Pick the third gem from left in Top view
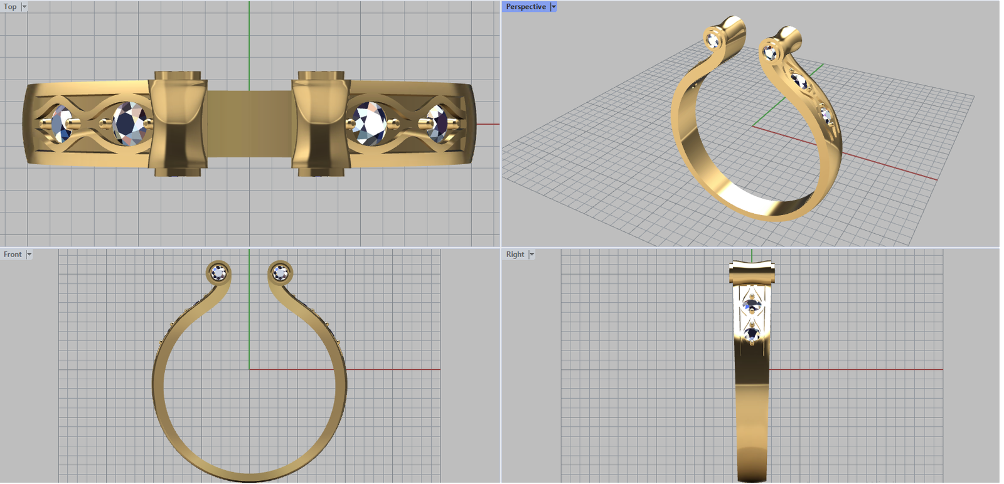Viewport: 1004px width, 484px height. (368, 124)
